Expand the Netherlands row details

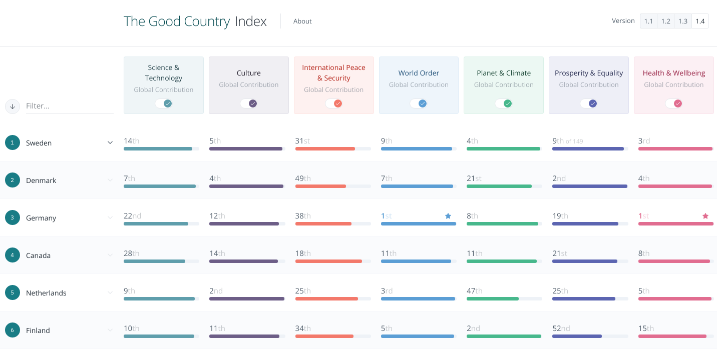[110, 292]
